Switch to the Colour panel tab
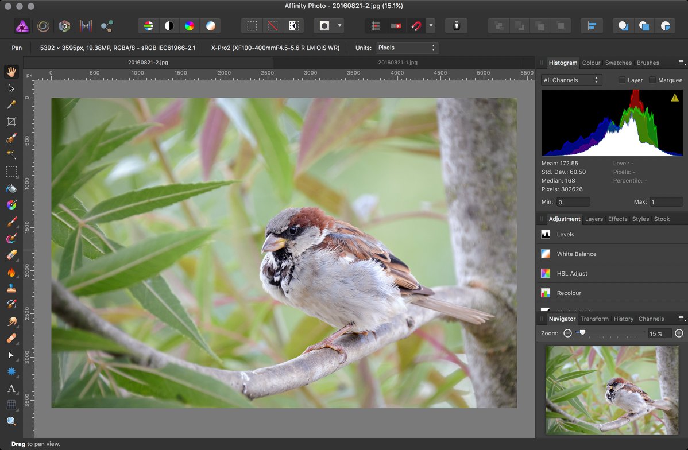Screen dimensions: 688x450 (x=591, y=63)
